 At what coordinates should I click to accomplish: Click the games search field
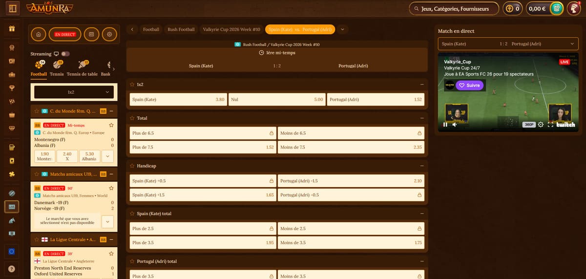(x=455, y=9)
